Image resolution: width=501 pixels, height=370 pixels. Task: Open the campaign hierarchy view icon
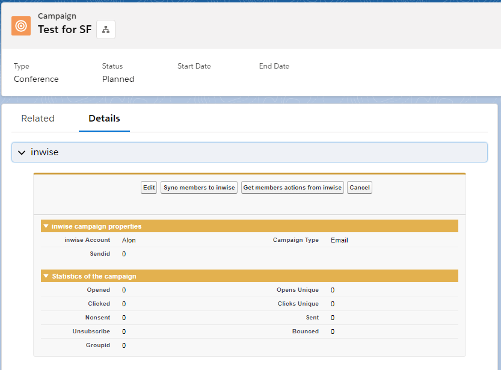click(106, 29)
